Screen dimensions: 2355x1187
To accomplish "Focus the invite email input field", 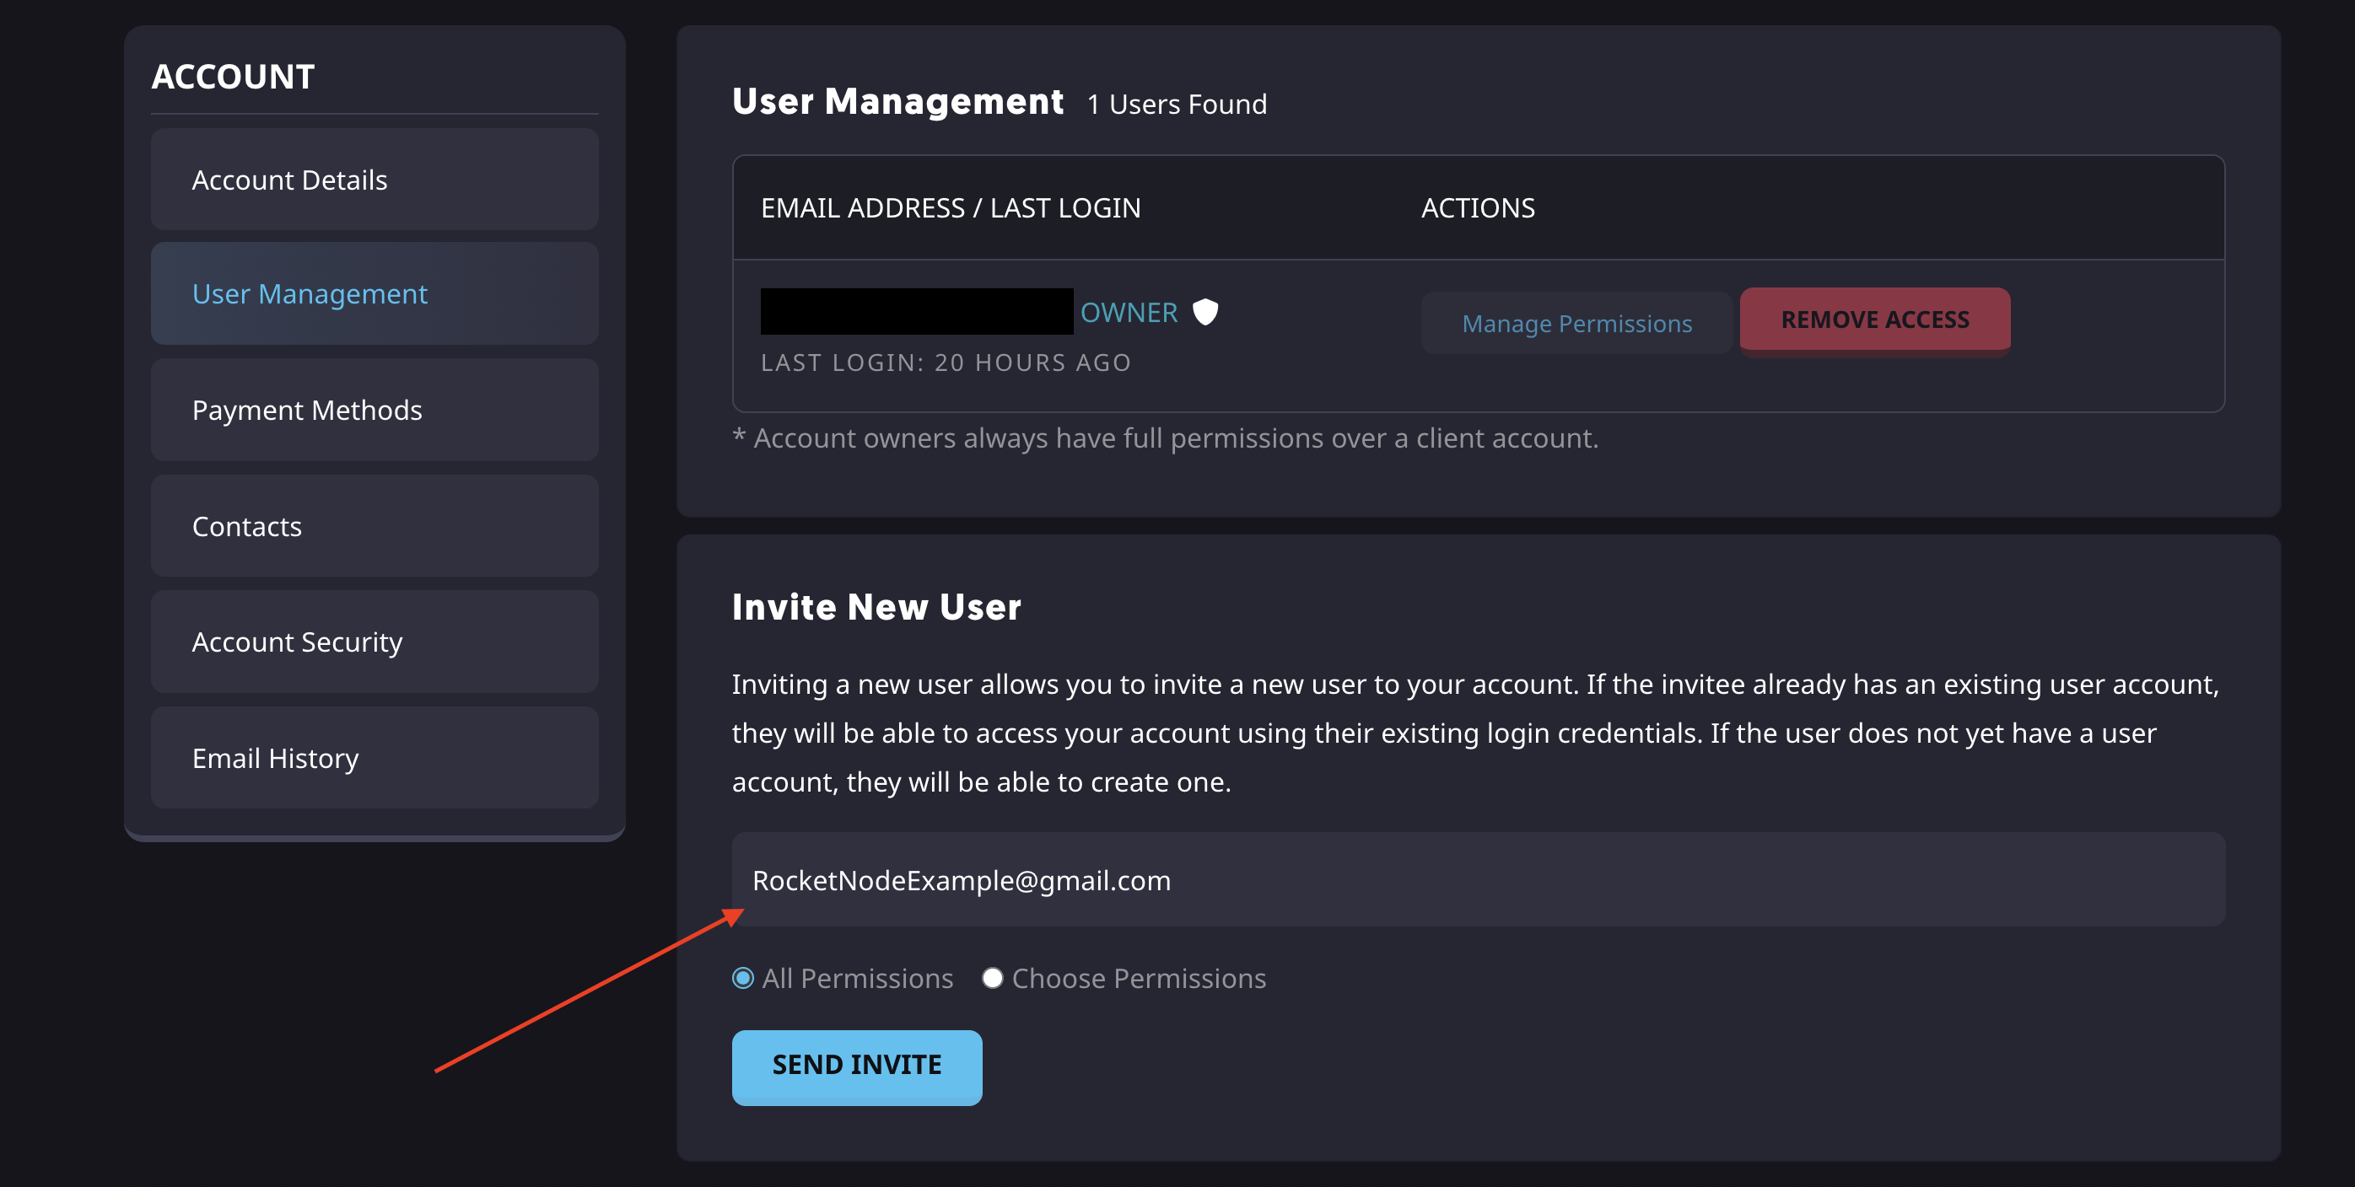I will point(1478,880).
